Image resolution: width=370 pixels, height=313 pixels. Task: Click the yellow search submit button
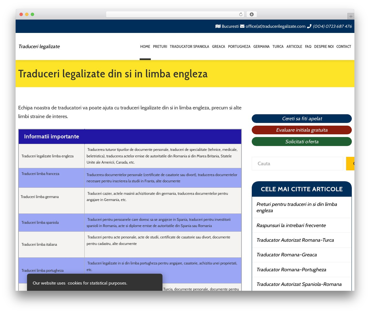(350, 164)
